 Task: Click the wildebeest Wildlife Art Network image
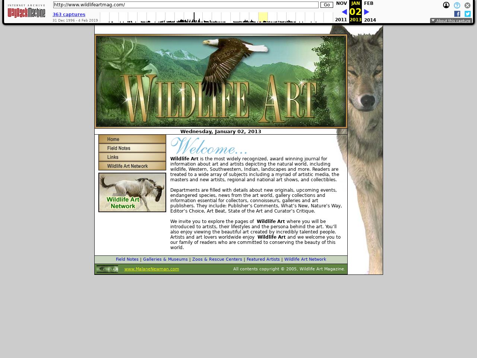[x=132, y=192]
